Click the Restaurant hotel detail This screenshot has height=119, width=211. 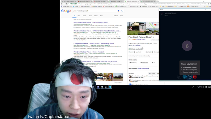click(x=144, y=63)
